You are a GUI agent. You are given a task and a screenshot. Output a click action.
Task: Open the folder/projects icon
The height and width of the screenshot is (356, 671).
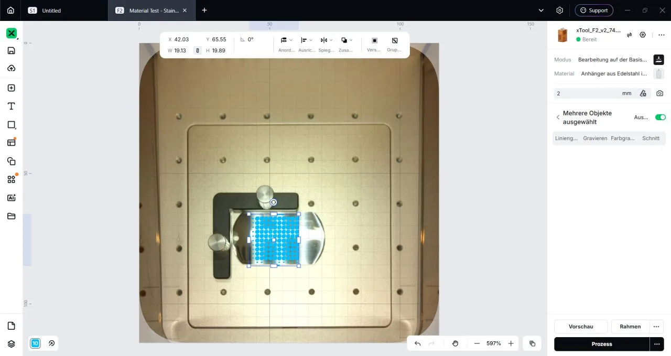coord(12,216)
